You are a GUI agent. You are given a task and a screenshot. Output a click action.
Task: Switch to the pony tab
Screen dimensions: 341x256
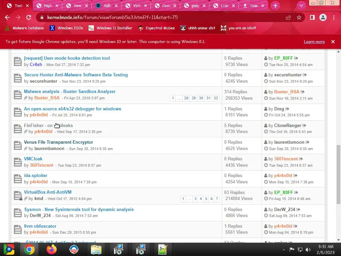point(194,6)
